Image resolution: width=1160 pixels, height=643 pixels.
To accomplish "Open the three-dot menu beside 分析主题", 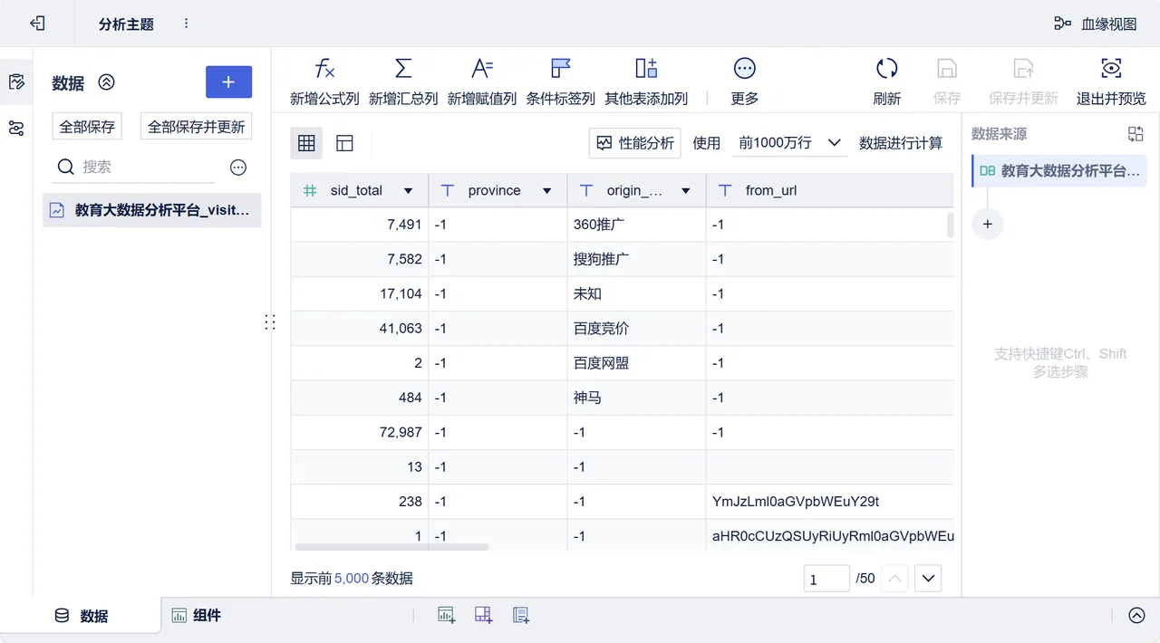I will click(x=186, y=24).
